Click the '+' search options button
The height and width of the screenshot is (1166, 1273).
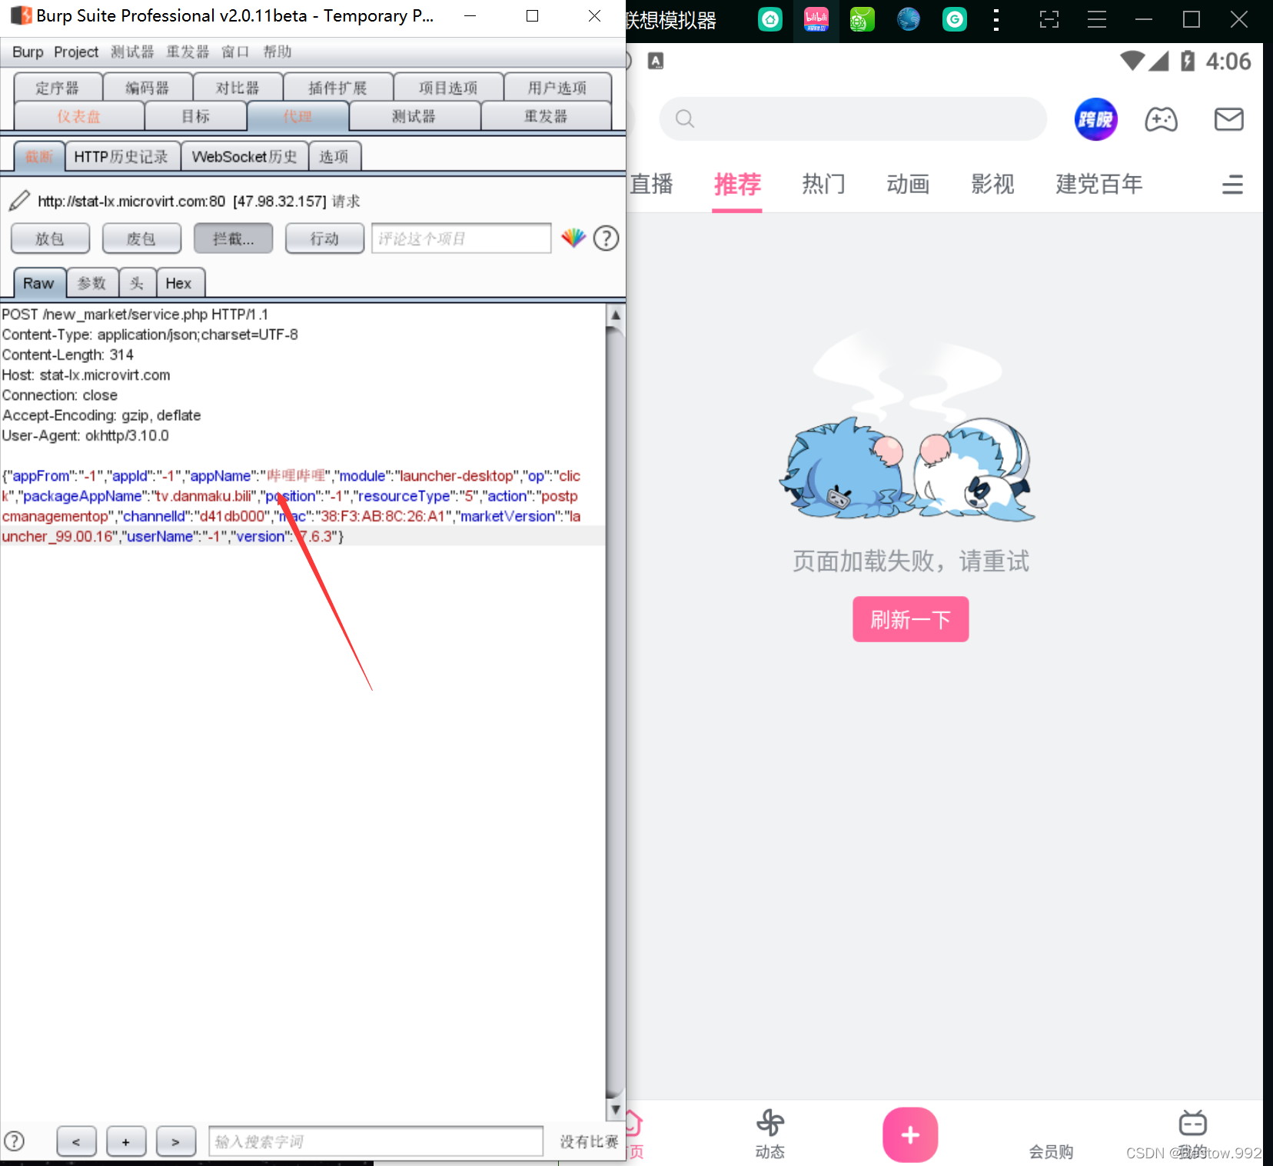click(x=126, y=1141)
